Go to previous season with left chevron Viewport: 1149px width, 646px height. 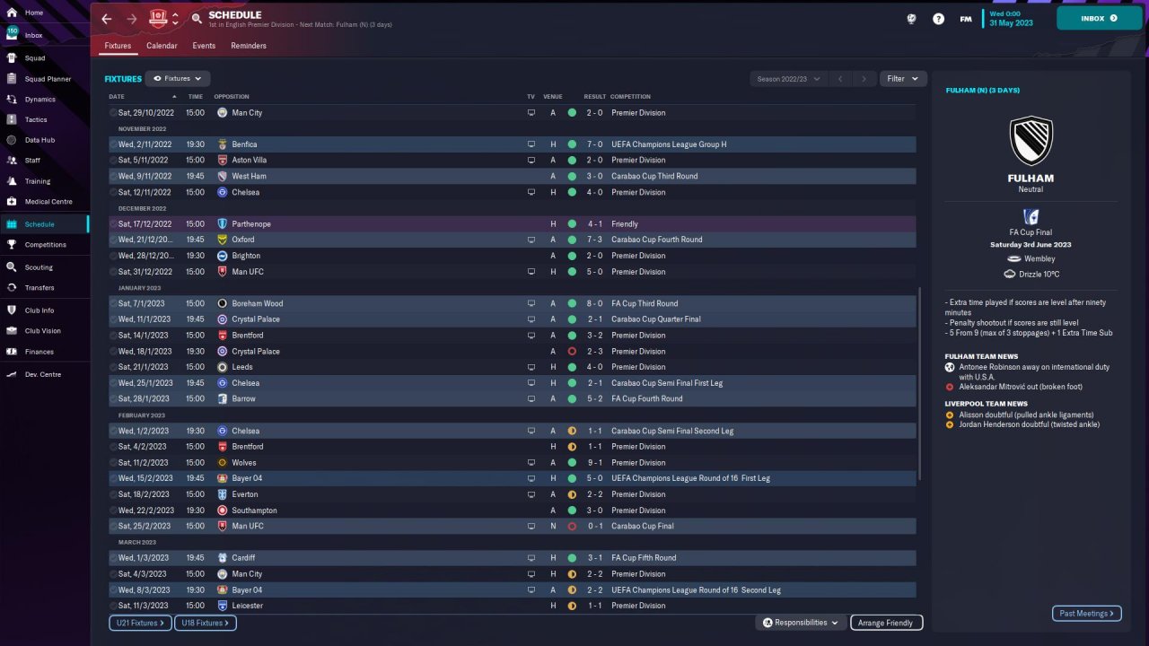(841, 79)
